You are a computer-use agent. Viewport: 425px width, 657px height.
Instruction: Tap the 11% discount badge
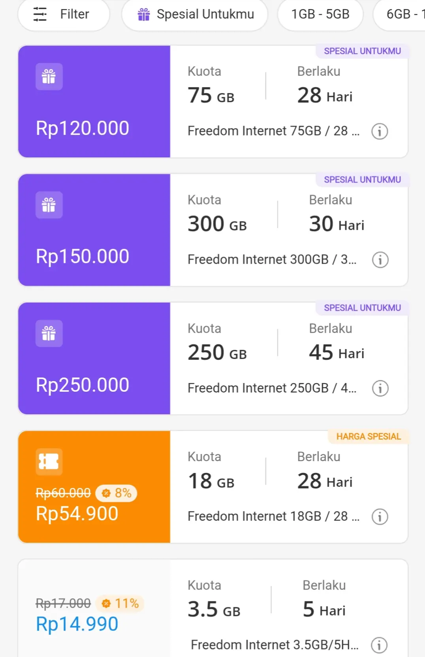120,604
